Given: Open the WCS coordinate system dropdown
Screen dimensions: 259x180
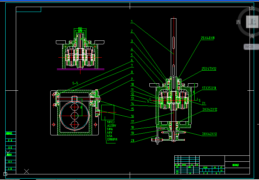Looking at the screenshot, I should [x=251, y=47].
